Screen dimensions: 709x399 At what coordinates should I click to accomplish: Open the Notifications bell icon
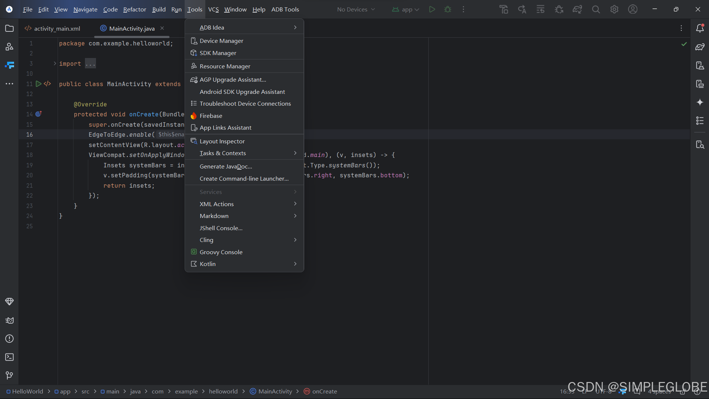[700, 28]
